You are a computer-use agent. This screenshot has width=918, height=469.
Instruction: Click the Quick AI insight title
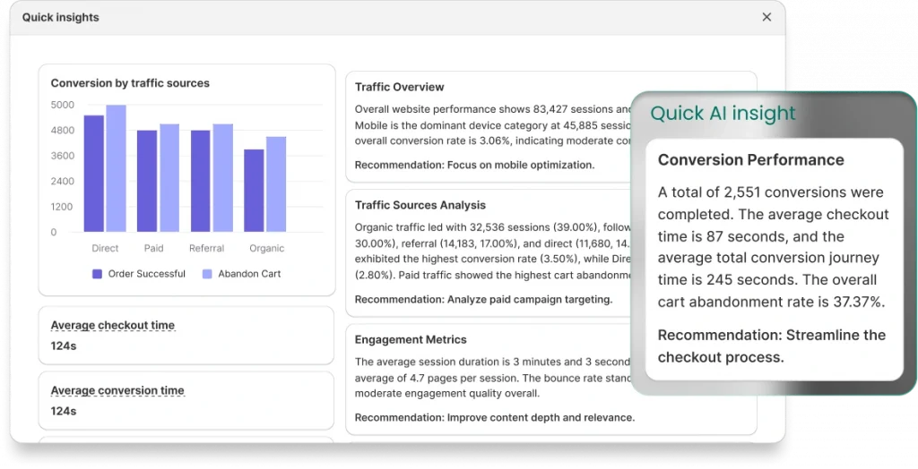click(723, 114)
